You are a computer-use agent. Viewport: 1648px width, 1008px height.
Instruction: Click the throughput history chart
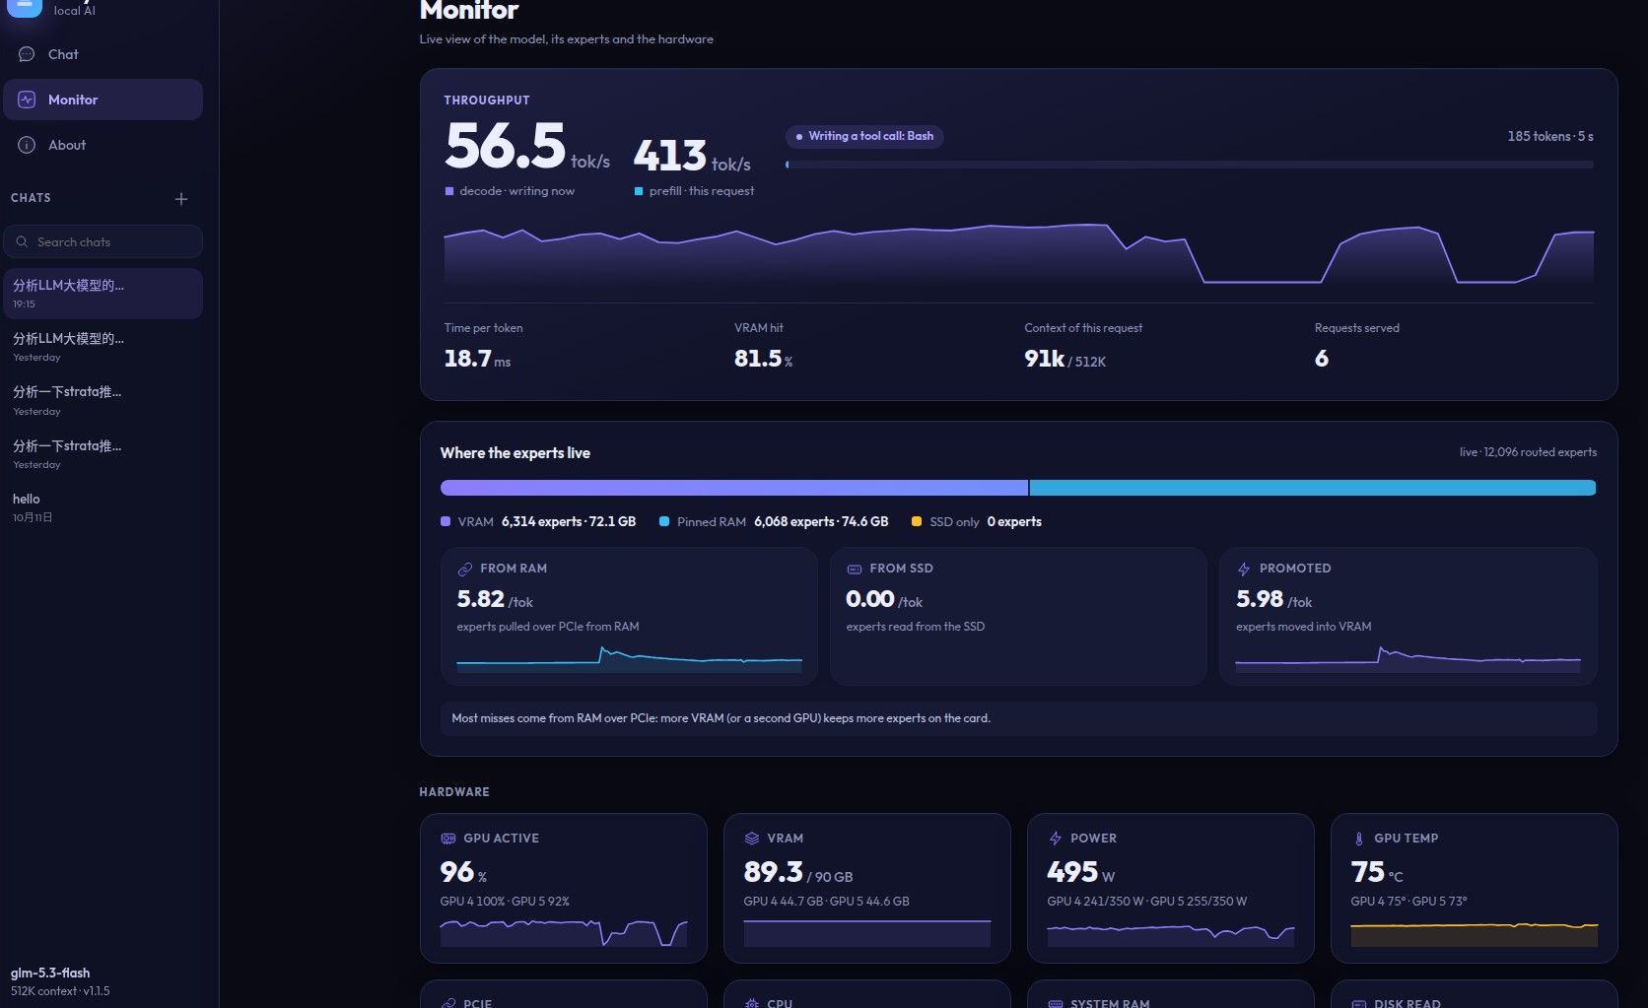[1019, 254]
